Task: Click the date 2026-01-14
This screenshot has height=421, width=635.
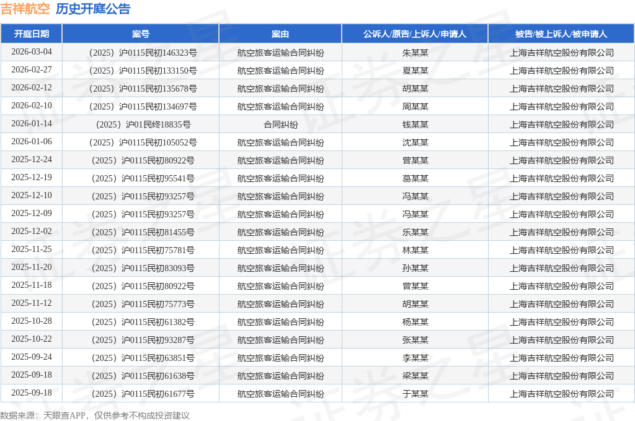Action: (x=32, y=123)
